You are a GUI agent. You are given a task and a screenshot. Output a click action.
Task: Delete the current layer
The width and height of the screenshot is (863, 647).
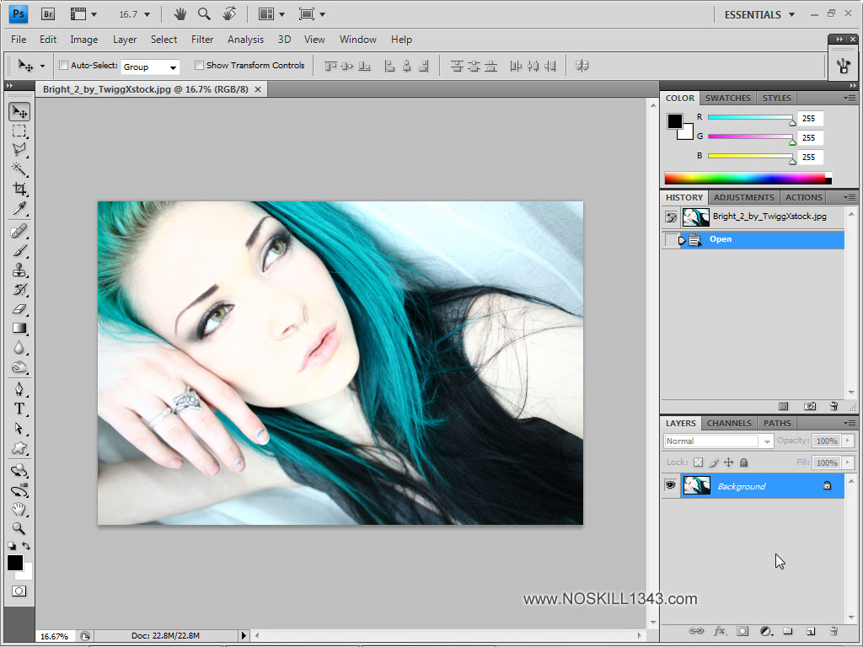tap(834, 631)
